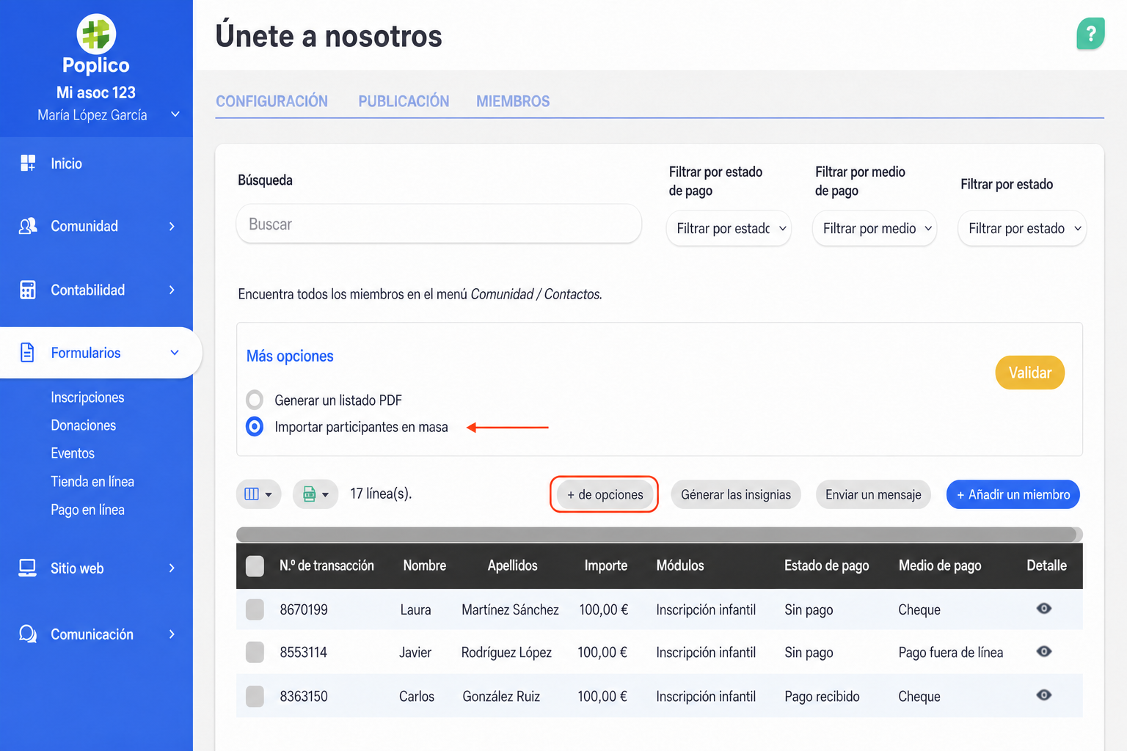Click the Pago recibido status cell

click(x=822, y=696)
